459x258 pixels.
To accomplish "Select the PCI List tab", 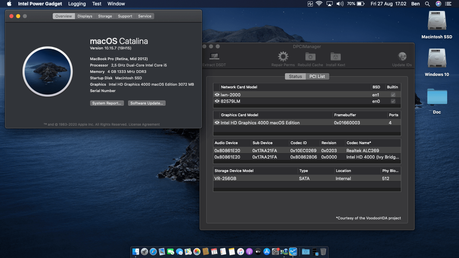I will point(317,76).
